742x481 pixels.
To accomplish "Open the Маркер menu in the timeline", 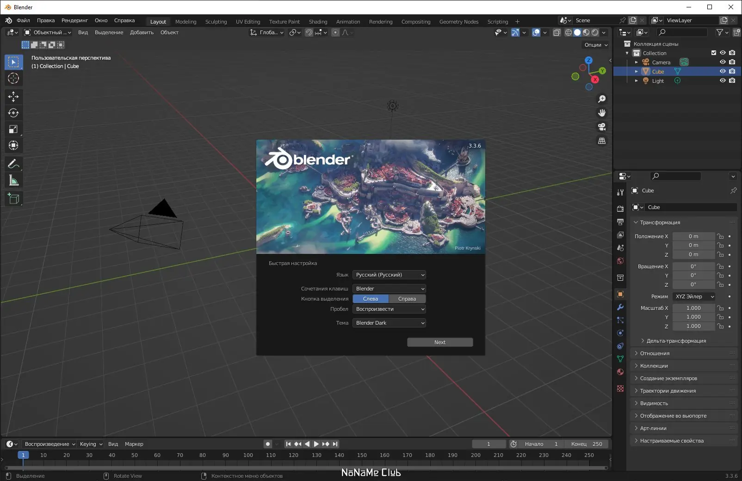I will pyautogui.click(x=134, y=444).
